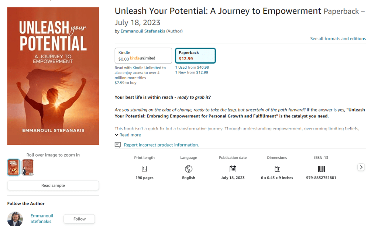This screenshot has height=226, width=378.
Task: Click the ISBN-13 barcode icon
Action: pos(321,169)
